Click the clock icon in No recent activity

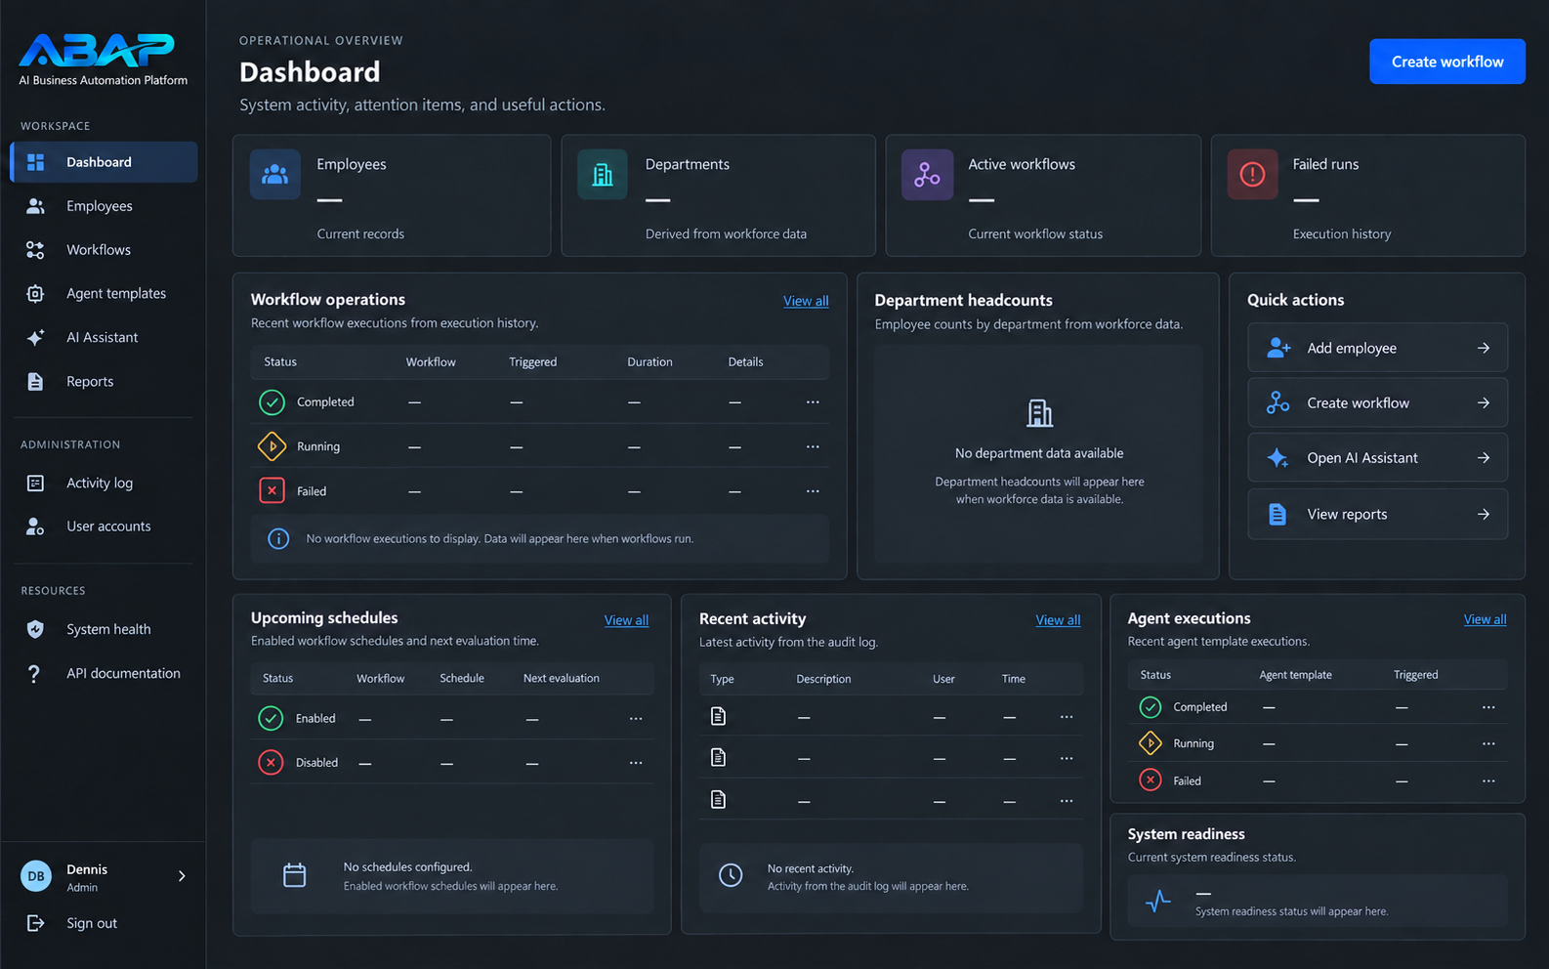point(731,875)
